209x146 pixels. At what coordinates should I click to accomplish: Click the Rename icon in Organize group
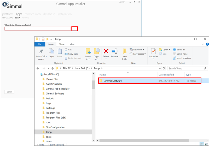[x=114, y=51]
